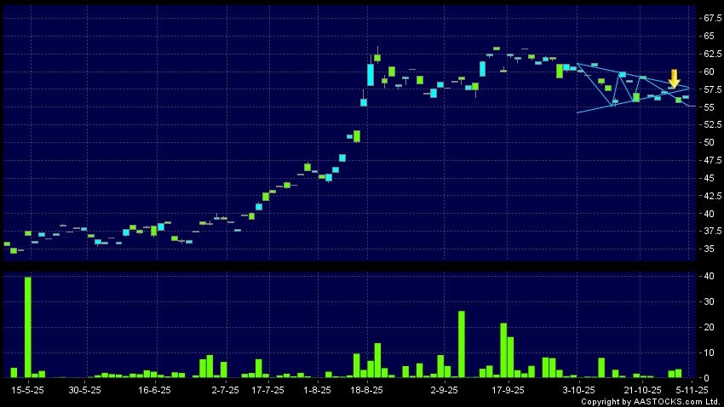Pick the 2-7-25 date label

tap(225, 389)
